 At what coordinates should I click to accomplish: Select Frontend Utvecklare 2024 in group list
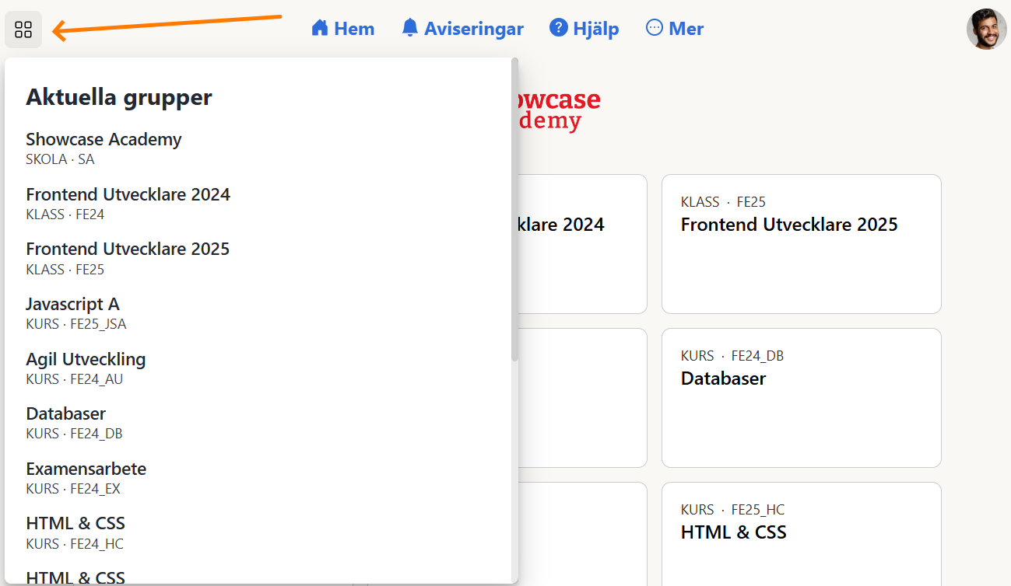tap(128, 194)
